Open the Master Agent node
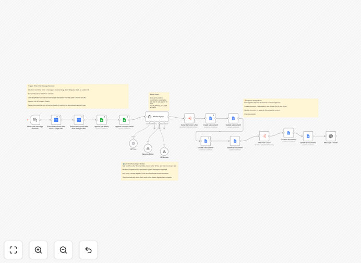This screenshot has height=263, width=361. (x=157, y=117)
